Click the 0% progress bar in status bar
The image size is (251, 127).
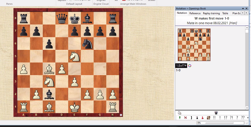[223, 123]
